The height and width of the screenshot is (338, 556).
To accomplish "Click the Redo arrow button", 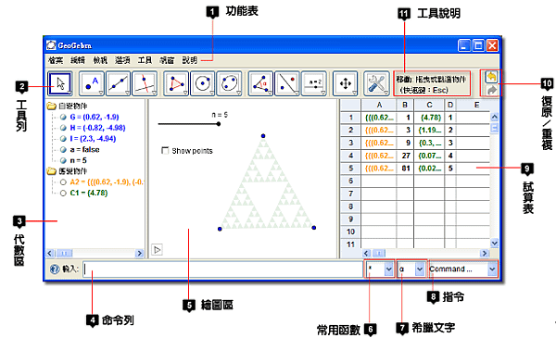I will coord(491,90).
